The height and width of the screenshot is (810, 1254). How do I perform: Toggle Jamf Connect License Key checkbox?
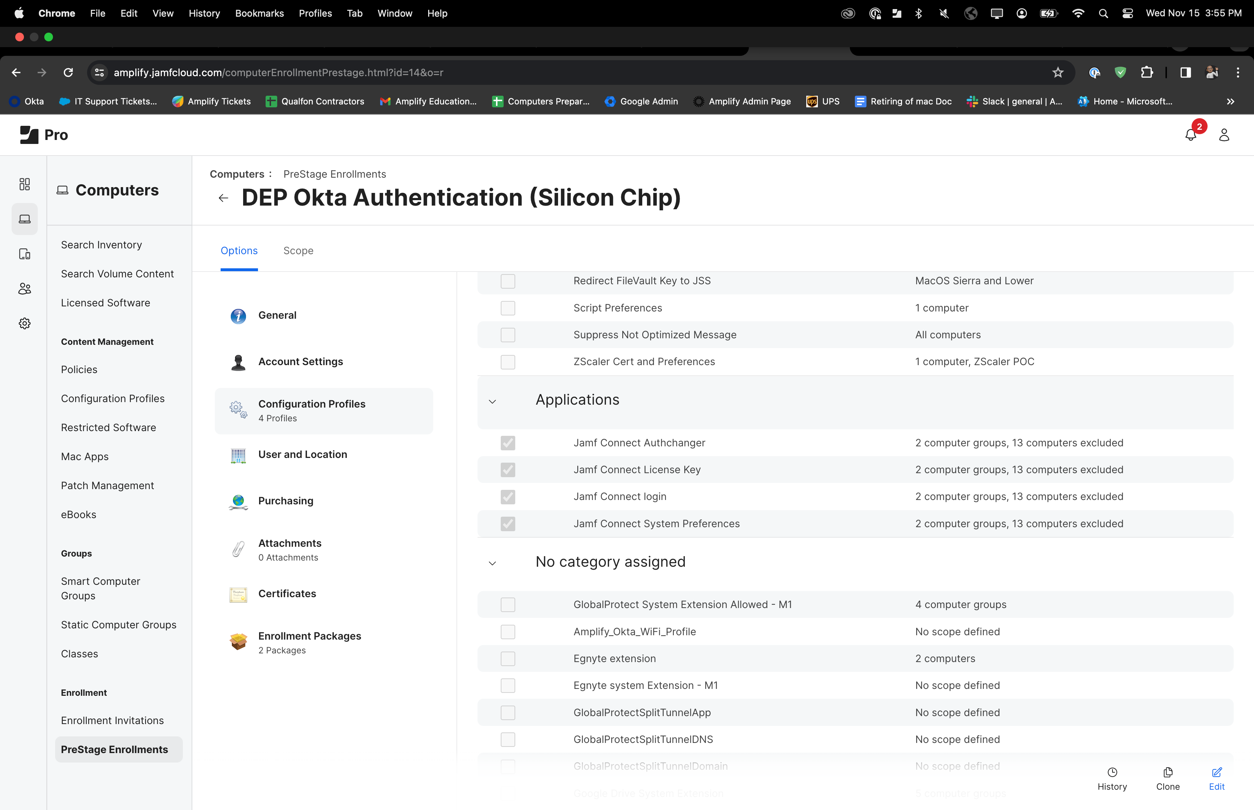tap(507, 470)
